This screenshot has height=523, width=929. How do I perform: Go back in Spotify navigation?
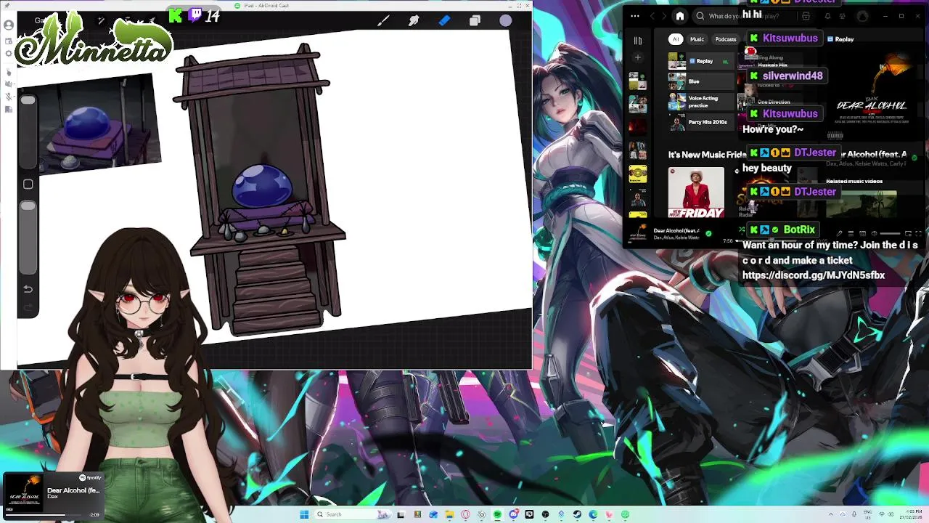coord(652,16)
